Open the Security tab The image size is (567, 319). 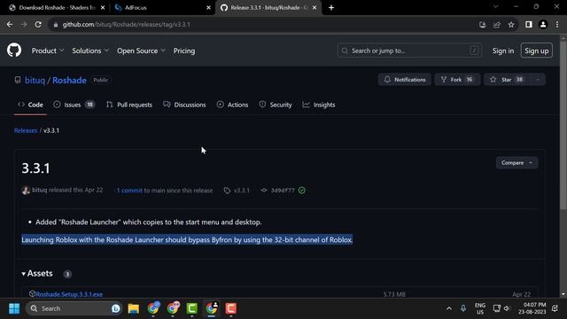276,105
